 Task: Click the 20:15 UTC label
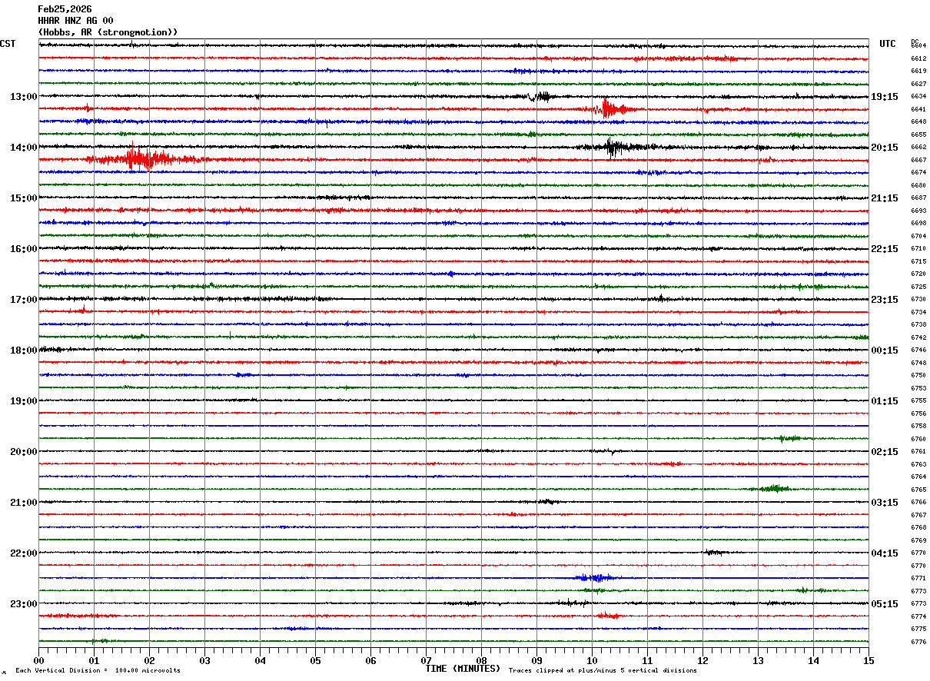point(885,148)
